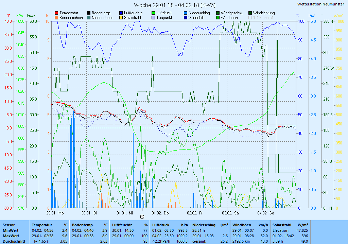The width and height of the screenshot is (348, 244).
Task: Click the Woche 29.01.18 - 04.02.18 chart title
Action: click(x=175, y=5)
